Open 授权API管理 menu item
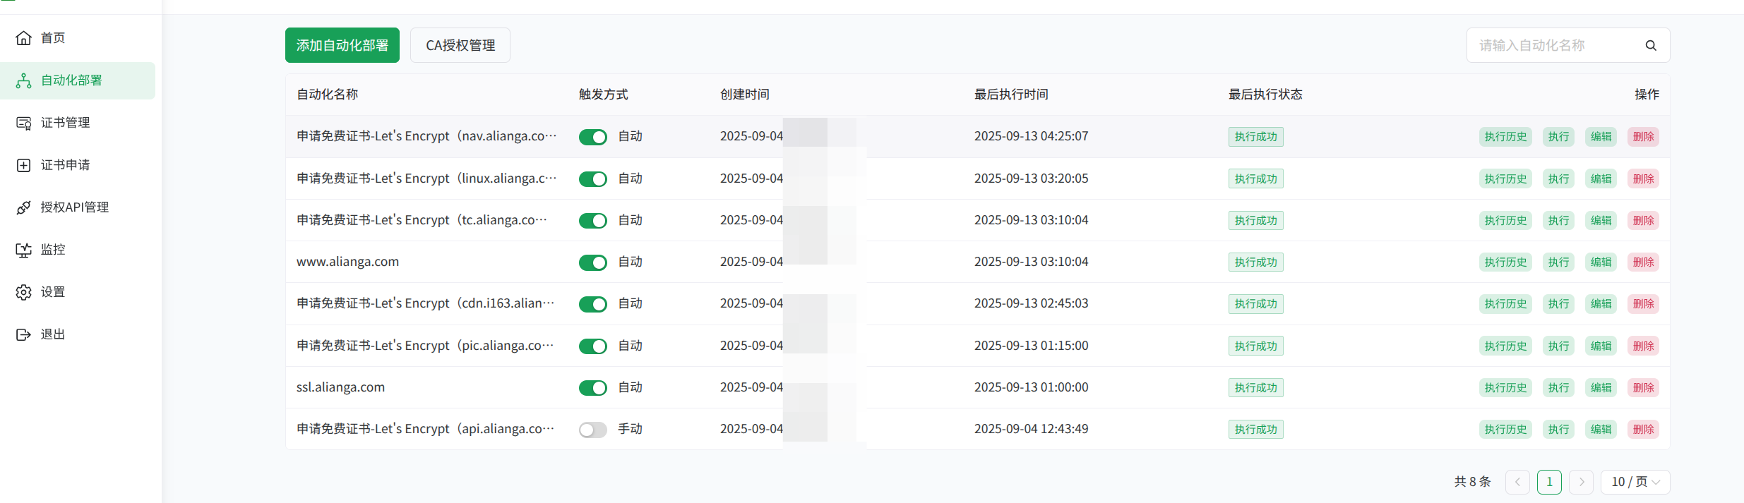 (x=74, y=207)
